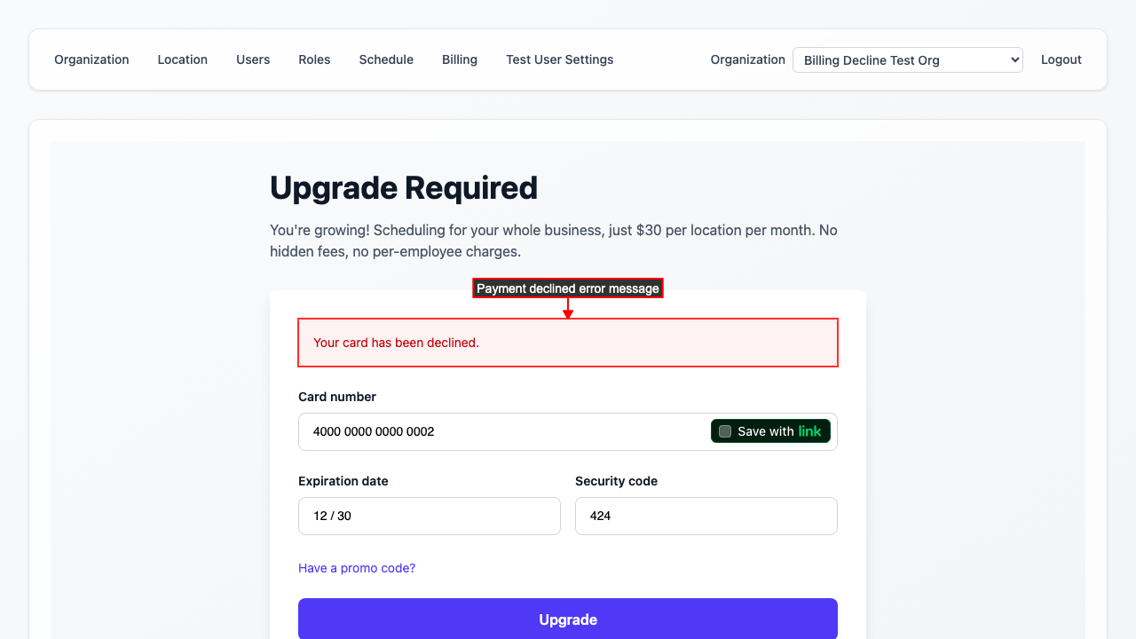Image resolution: width=1136 pixels, height=639 pixels.
Task: Expand the Billing Decline Test Org dropdown
Action: [x=907, y=60]
